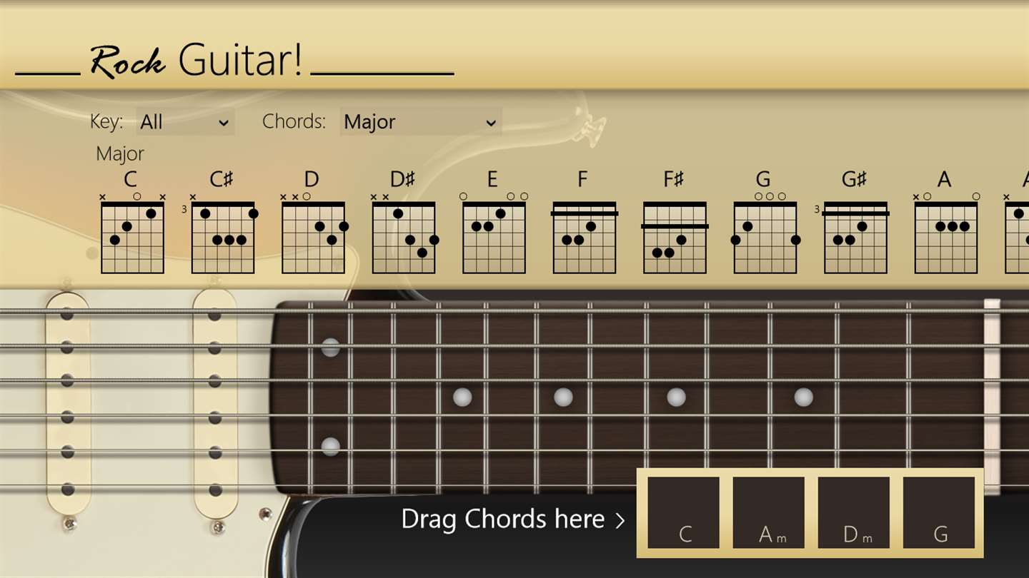Tap the Dm chord slot

854,513
